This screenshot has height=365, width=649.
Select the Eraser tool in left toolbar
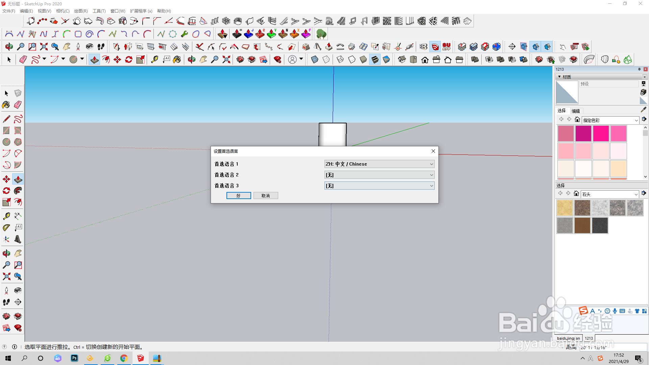tap(18, 105)
